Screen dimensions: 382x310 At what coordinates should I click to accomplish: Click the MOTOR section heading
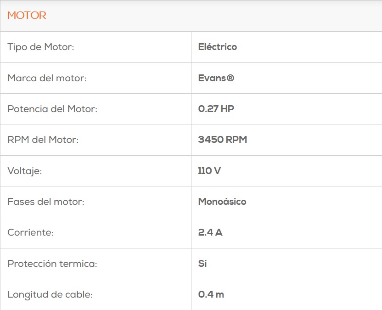(x=27, y=16)
